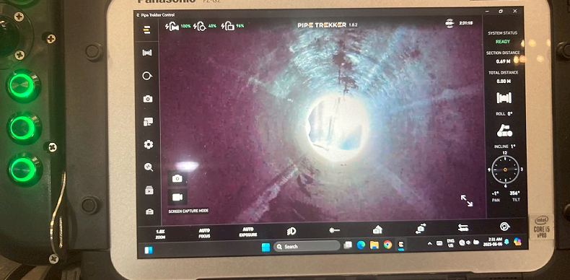Click the 1.0X Zoom control
Screen dimensions: 570x280
click(x=160, y=234)
